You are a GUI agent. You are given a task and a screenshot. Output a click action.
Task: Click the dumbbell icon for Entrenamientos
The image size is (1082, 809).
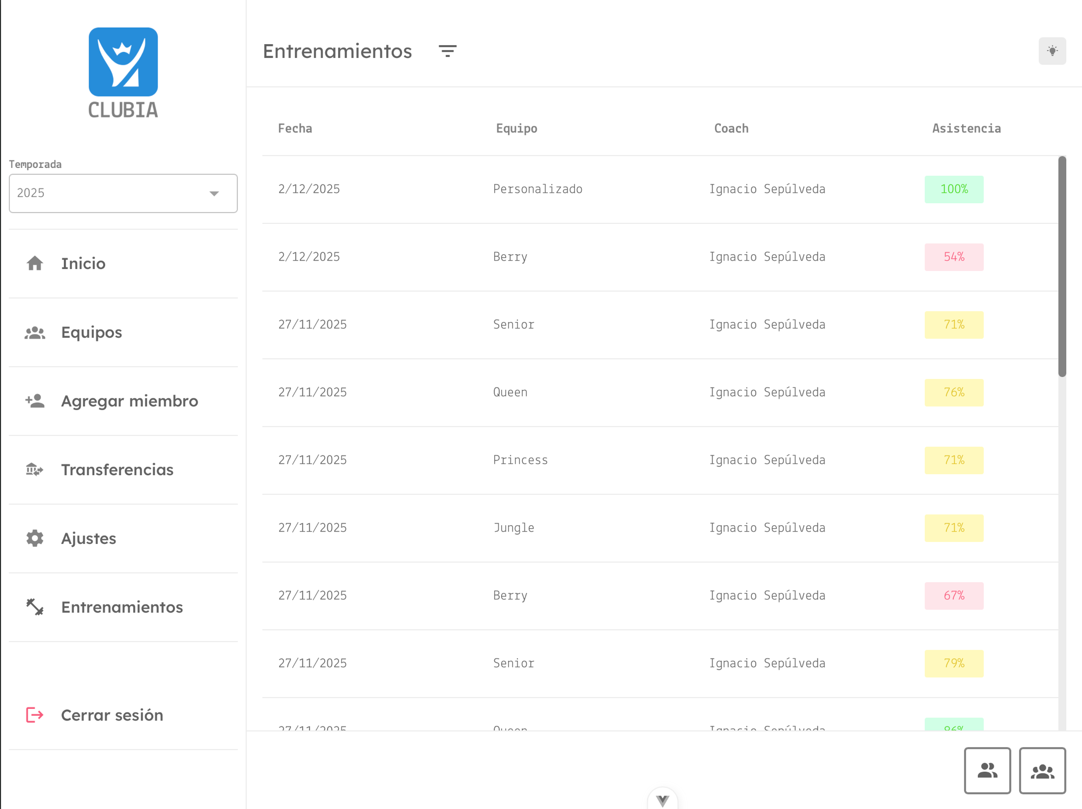click(35, 607)
